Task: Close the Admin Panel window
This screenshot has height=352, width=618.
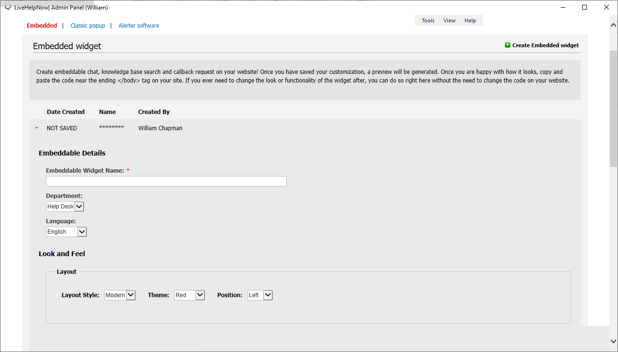Action: [607, 7]
